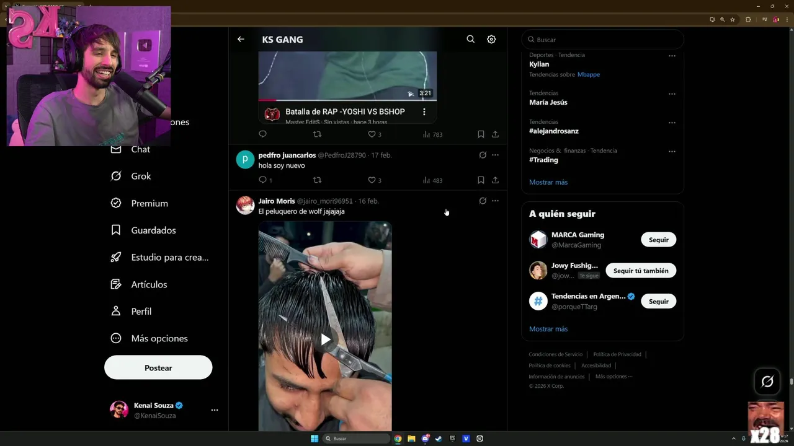Open Jairo Moris profile avatar
The height and width of the screenshot is (446, 794).
pos(245,205)
